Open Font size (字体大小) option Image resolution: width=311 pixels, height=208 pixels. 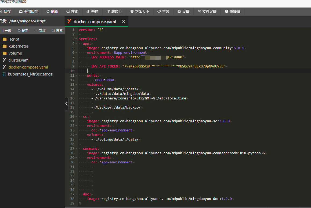point(139,12)
